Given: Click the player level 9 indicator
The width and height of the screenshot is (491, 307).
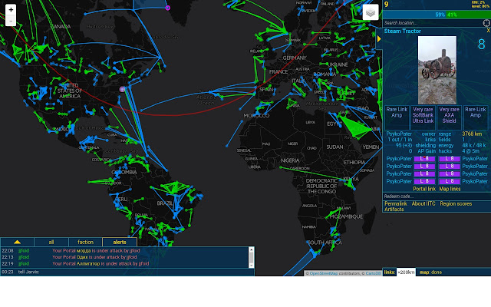Looking at the screenshot, I should click(387, 5).
